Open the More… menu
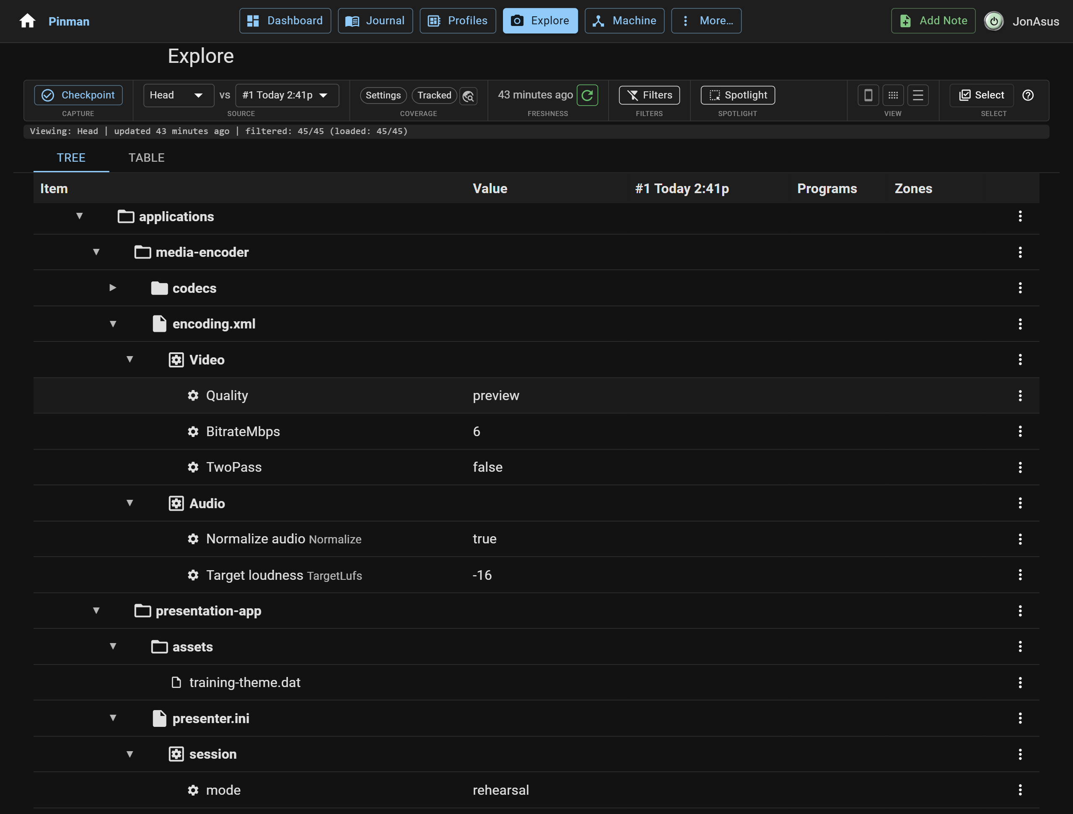The width and height of the screenshot is (1073, 814). coord(706,21)
